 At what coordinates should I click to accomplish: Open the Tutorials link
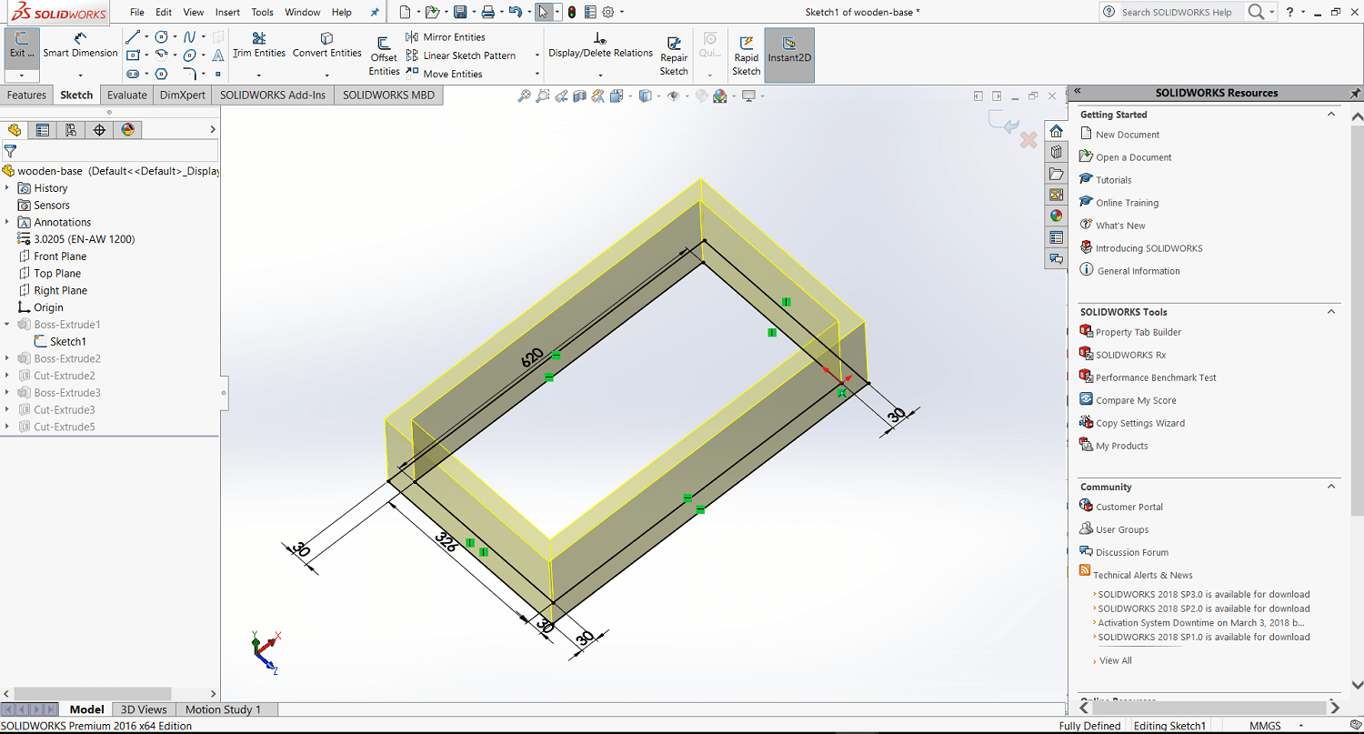tap(1113, 180)
